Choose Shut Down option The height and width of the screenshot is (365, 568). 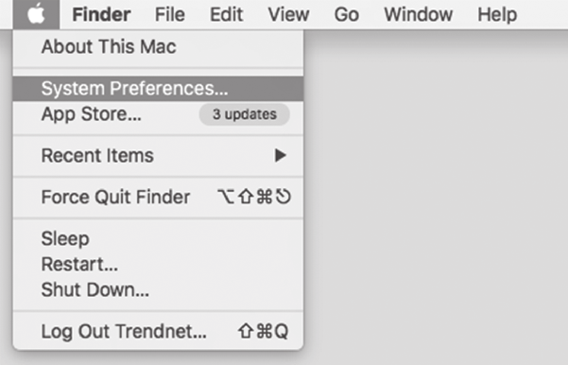(x=158, y=289)
